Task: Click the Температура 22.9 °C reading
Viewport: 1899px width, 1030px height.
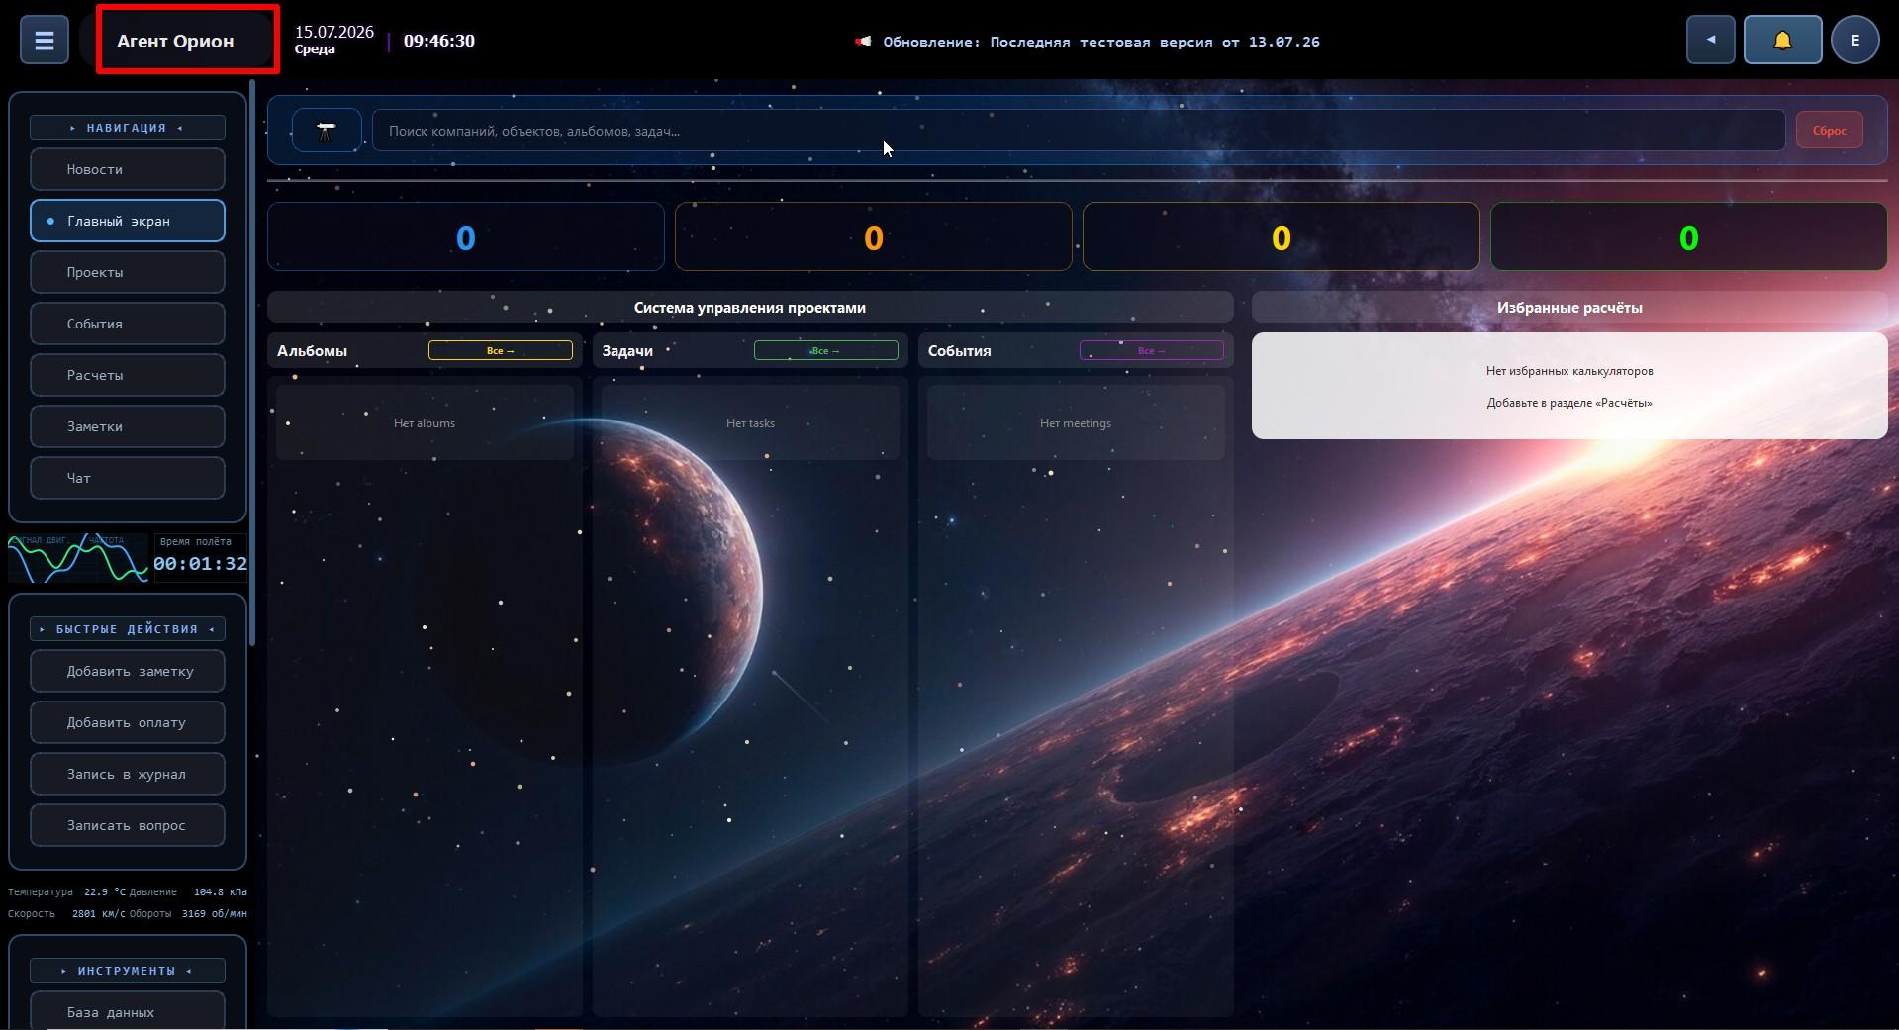Action: point(67,891)
